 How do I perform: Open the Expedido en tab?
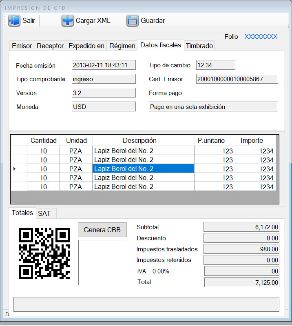pyautogui.click(x=86, y=46)
